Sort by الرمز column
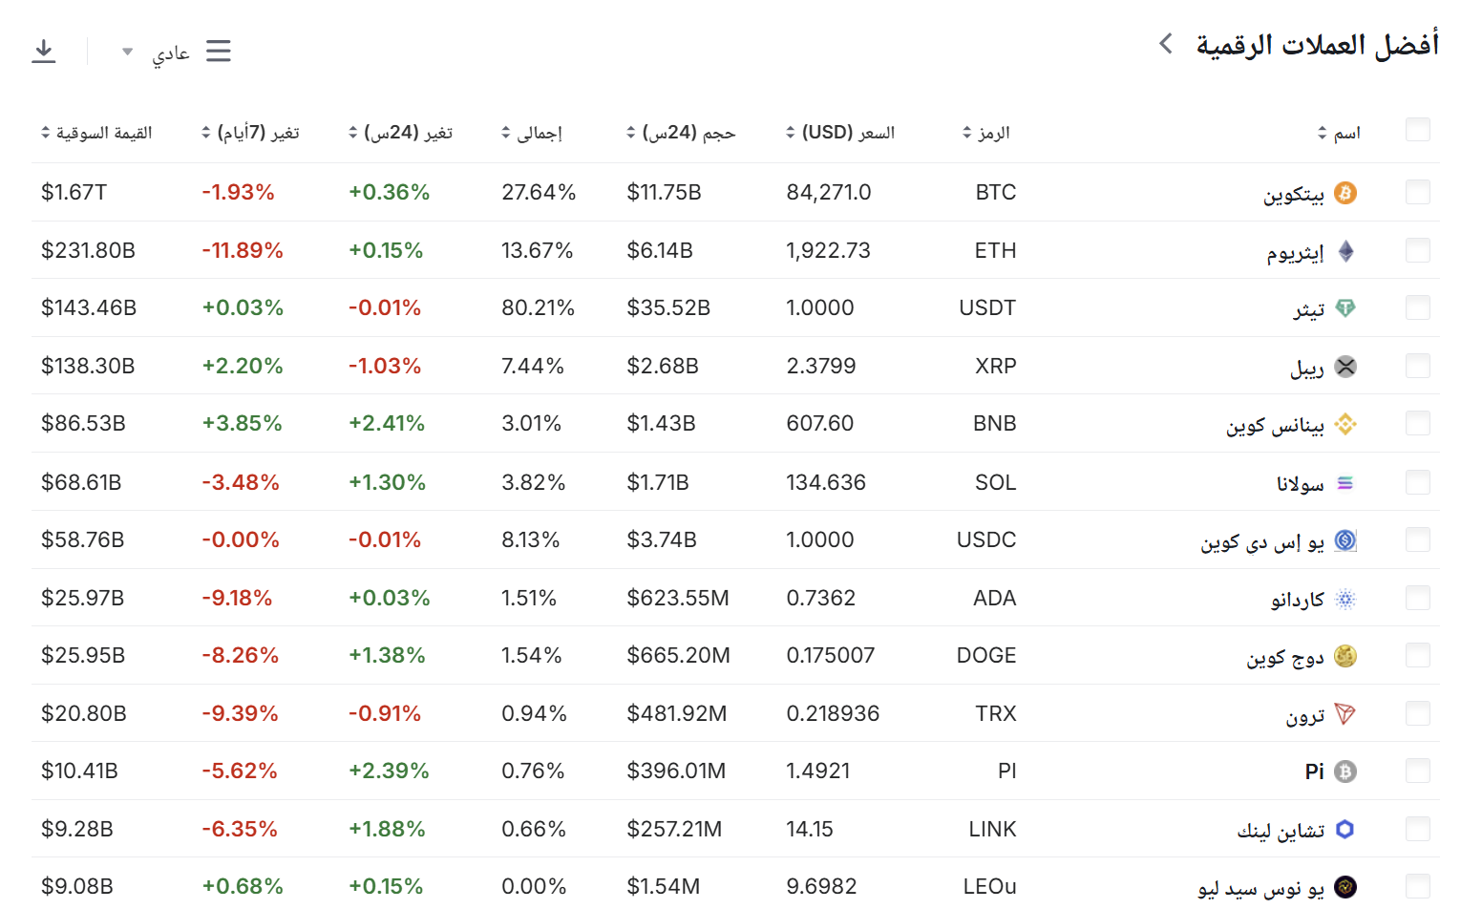 point(985,133)
